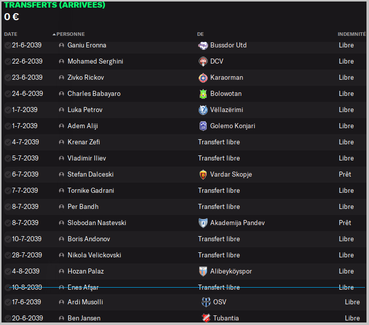Click the status circle beside 28-7-2039
Image resolution: width=369 pixels, height=325 pixels.
click(x=8, y=255)
